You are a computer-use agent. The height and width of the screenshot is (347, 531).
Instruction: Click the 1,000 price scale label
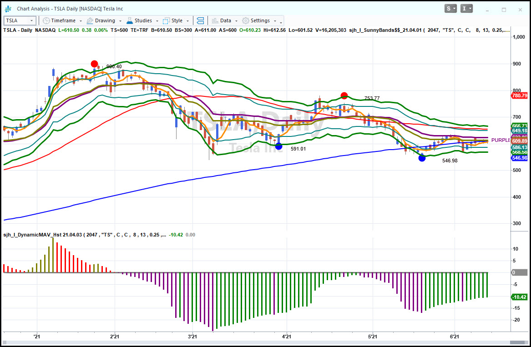click(519, 37)
